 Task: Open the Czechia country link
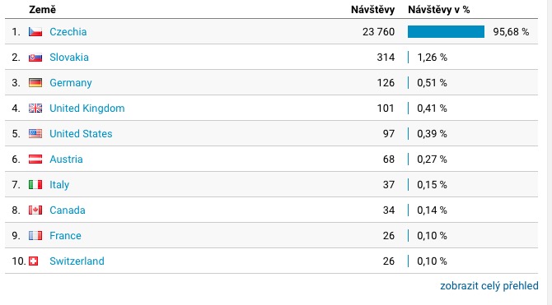pos(68,32)
